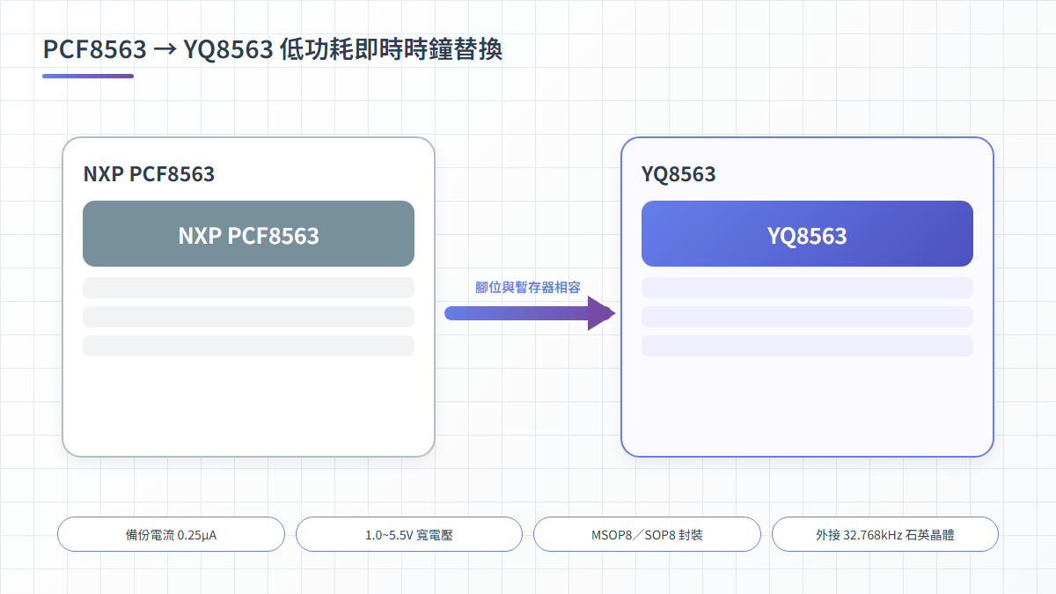Select the blue "YQ8563" chip block
1056x594 pixels.
(x=807, y=234)
